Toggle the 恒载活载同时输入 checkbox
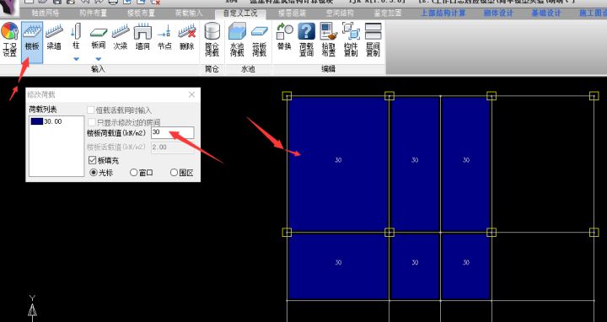This screenshot has width=607, height=322. [90, 110]
